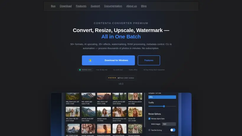242x136 pixels.
Task: Click the outlined Features button
Action: click(149, 60)
